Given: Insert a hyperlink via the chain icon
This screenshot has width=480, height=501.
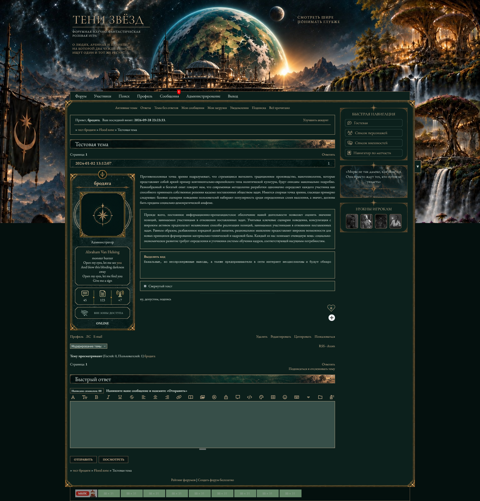Looking at the screenshot, I should pyautogui.click(x=179, y=397).
